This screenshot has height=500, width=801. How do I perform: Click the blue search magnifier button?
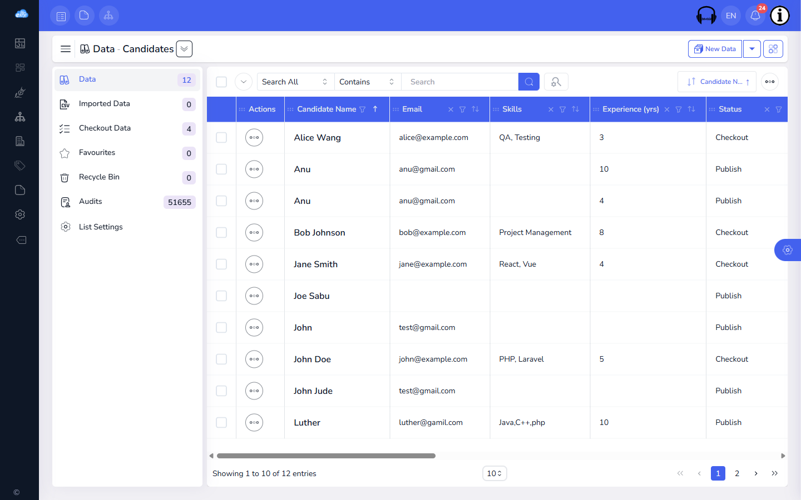[529, 82]
